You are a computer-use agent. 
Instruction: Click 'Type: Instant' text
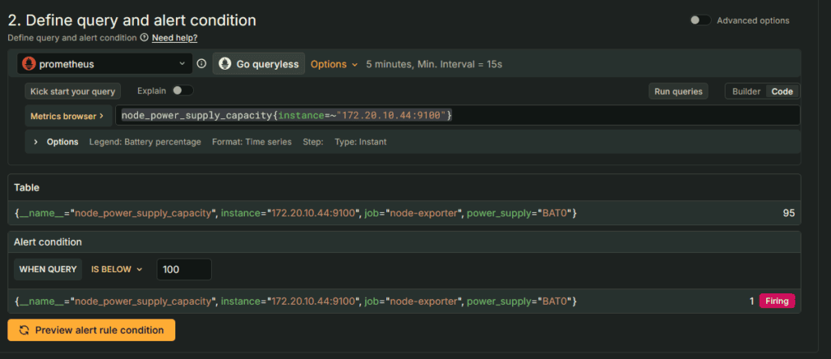(360, 142)
